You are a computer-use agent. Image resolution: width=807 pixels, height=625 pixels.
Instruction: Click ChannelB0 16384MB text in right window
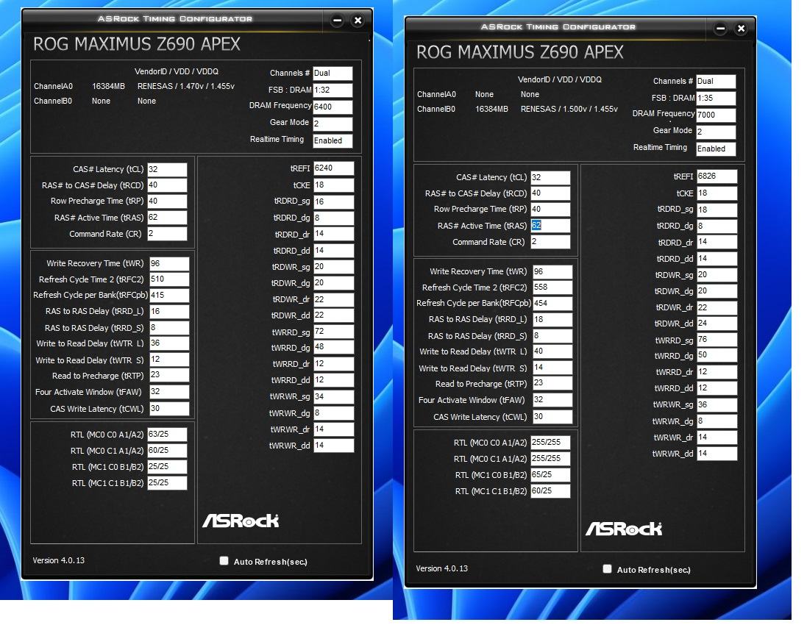tap(462, 109)
